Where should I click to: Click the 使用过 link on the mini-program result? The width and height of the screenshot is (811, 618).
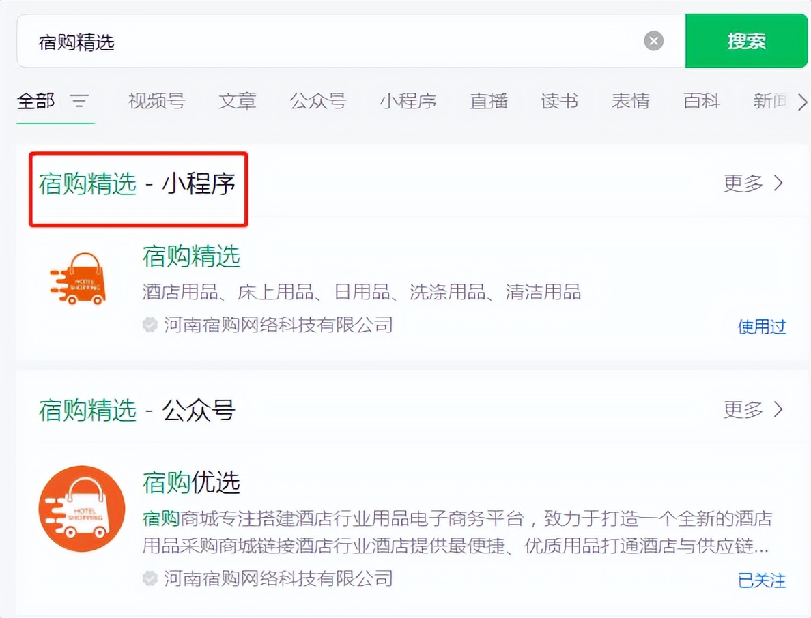763,327
